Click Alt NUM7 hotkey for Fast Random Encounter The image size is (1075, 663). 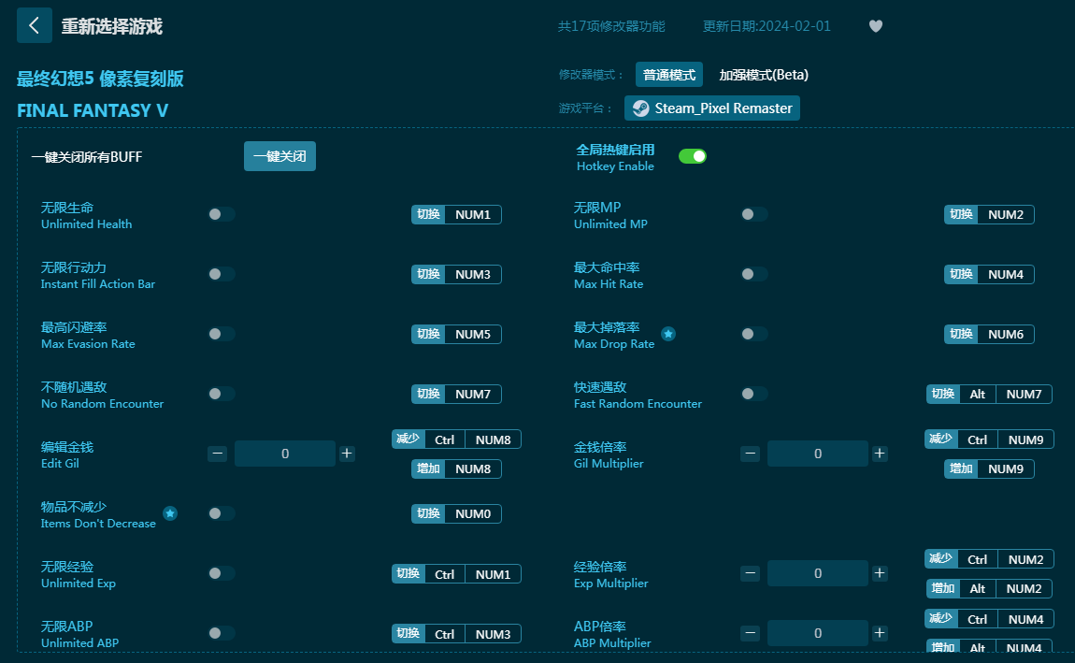pos(989,395)
